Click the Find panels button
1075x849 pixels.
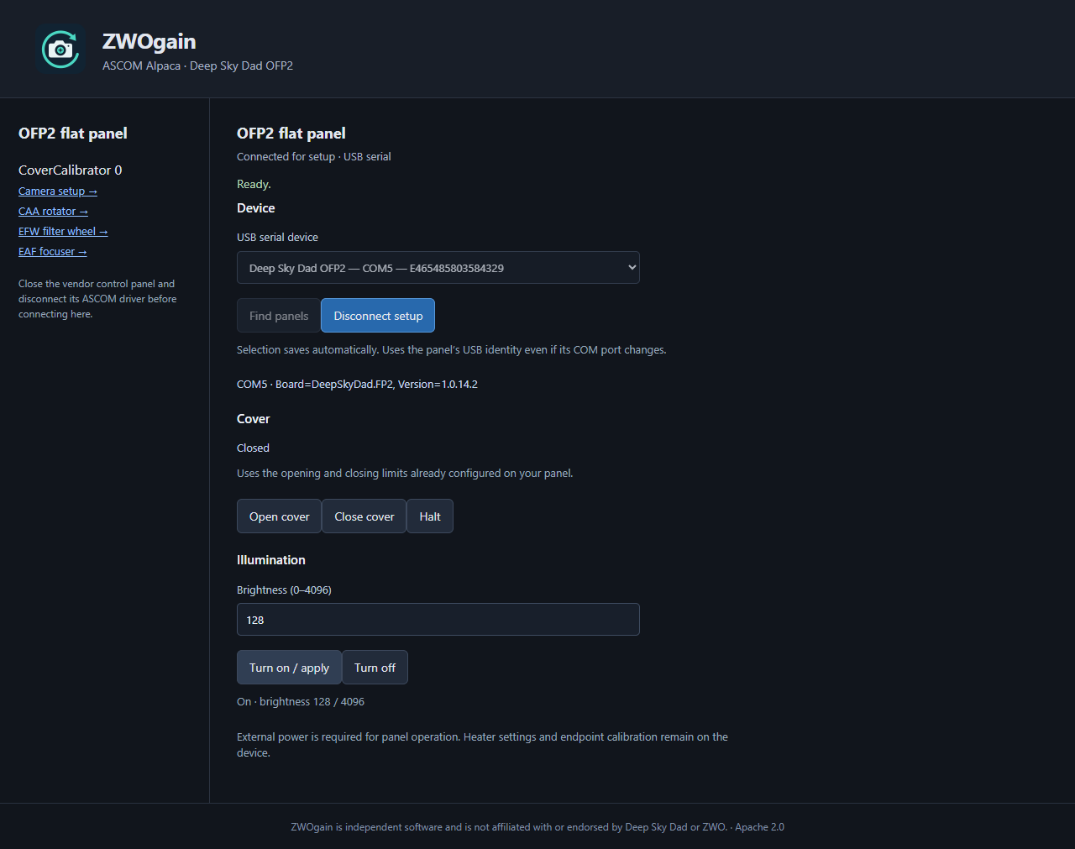(x=278, y=316)
